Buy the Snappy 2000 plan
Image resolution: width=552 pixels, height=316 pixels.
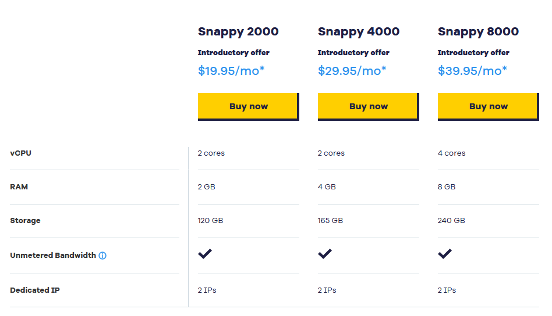coord(249,106)
